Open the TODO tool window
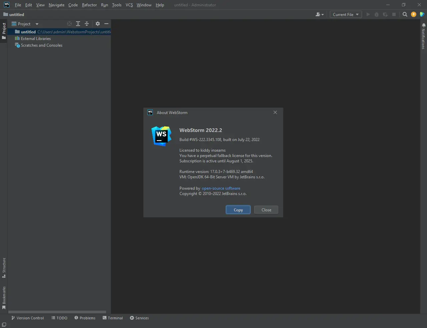Image resolution: width=427 pixels, height=328 pixels. pos(59,318)
